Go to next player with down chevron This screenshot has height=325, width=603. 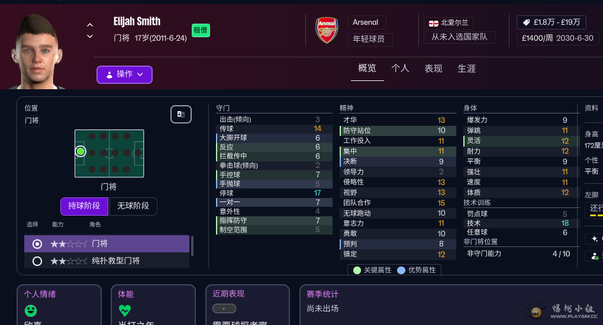[x=90, y=37]
